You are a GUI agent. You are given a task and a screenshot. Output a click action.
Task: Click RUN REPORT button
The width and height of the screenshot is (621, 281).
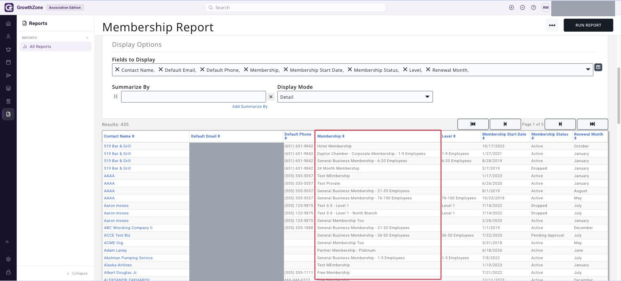click(588, 25)
